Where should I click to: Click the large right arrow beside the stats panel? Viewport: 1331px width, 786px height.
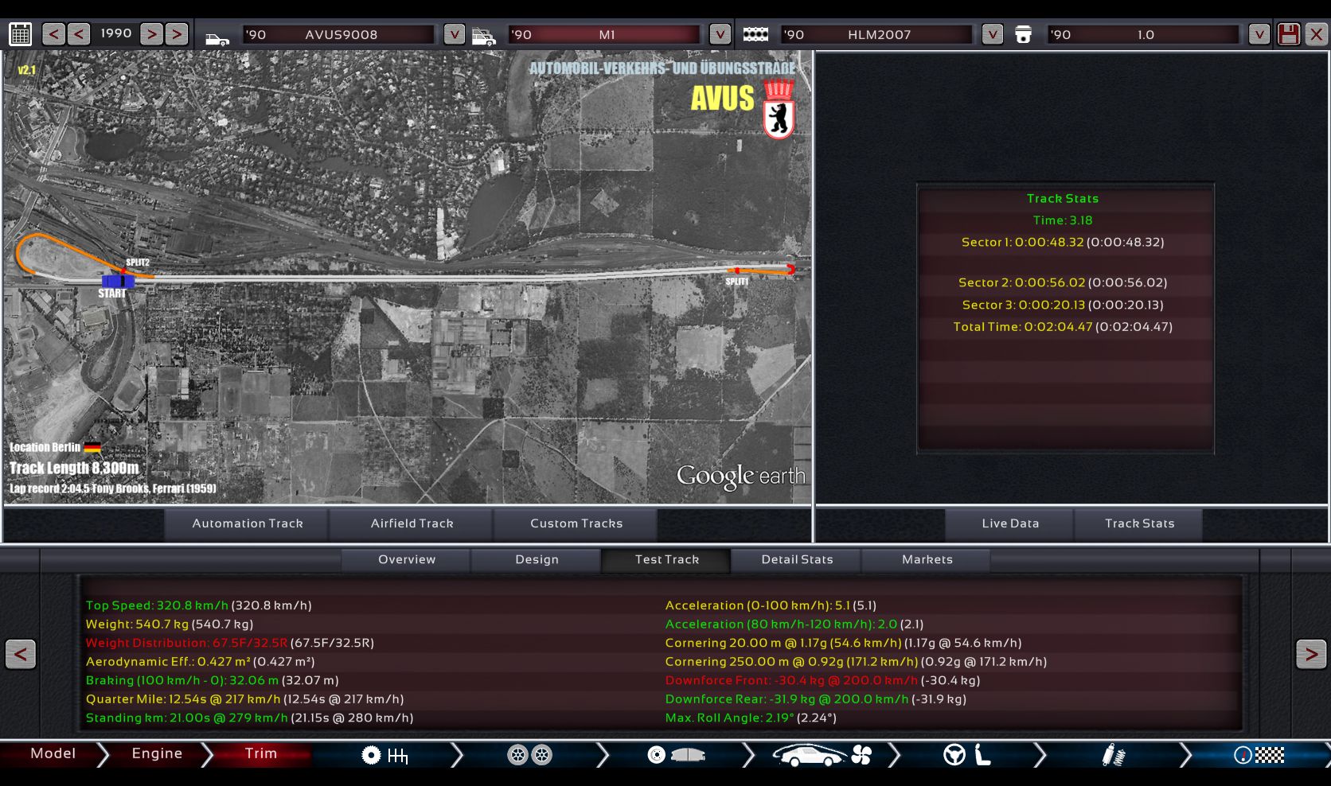pyautogui.click(x=1310, y=655)
